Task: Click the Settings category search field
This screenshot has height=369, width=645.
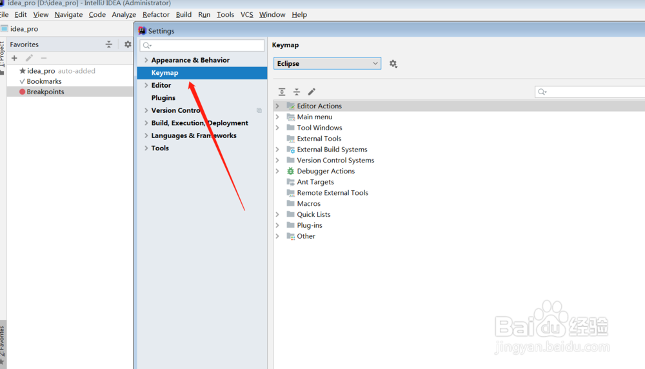Action: (202, 45)
